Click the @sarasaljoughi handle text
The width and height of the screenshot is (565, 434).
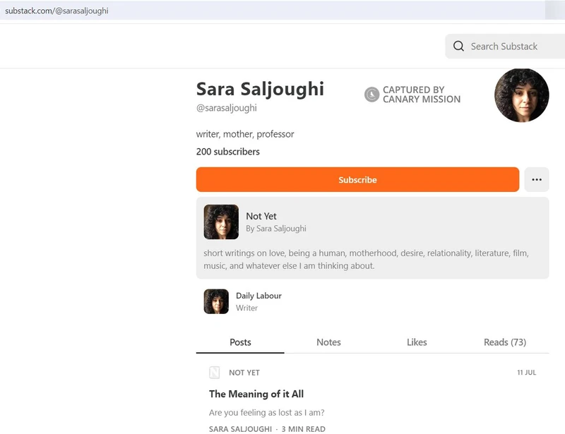click(226, 108)
